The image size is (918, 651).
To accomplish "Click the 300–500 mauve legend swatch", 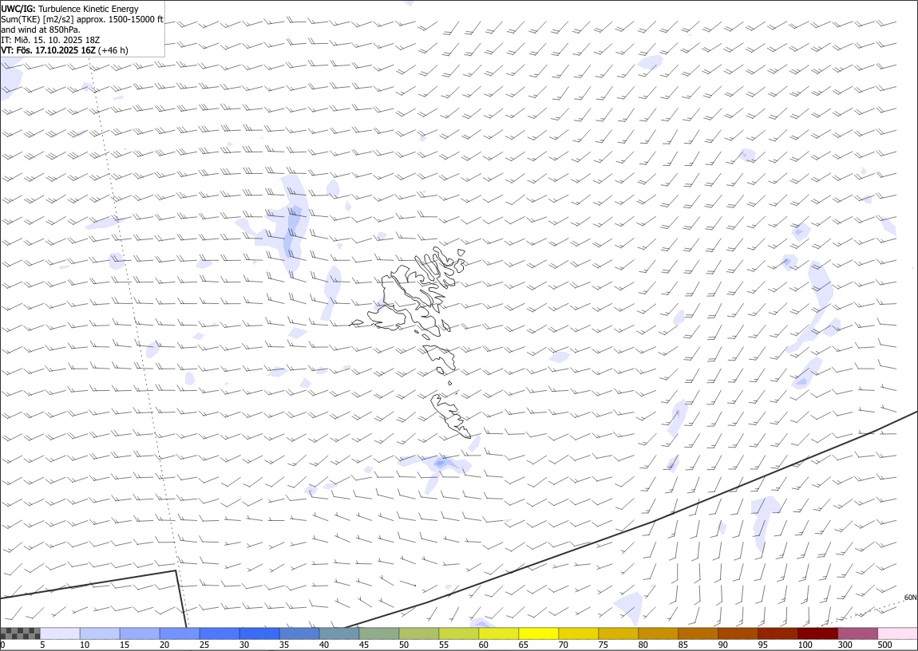I will click(x=857, y=633).
